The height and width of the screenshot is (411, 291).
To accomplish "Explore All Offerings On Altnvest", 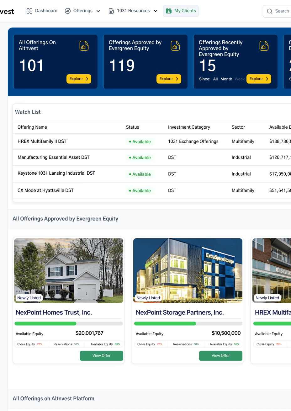I will [x=79, y=79].
